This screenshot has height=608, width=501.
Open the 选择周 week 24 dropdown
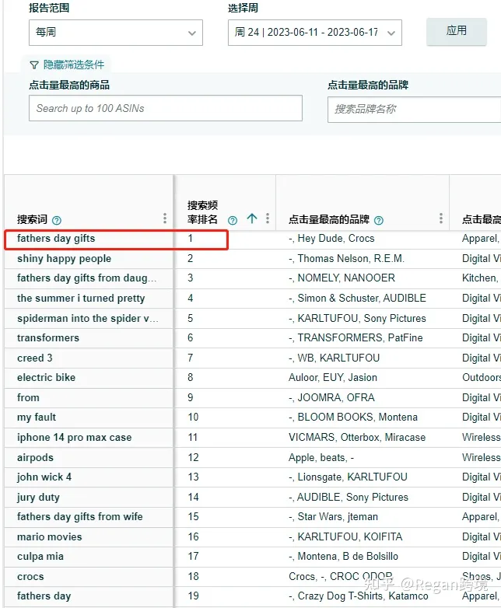click(x=315, y=33)
